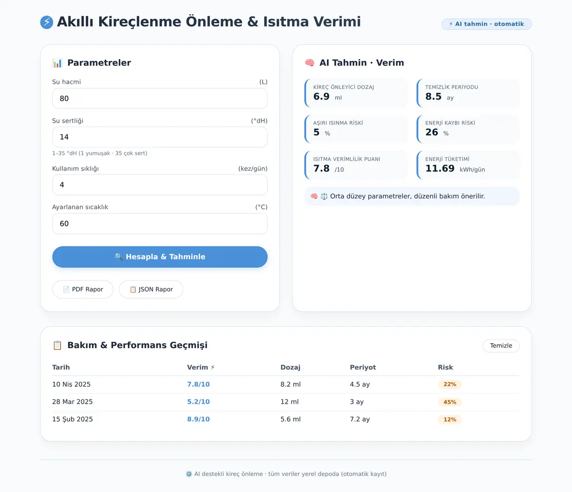Click the gear icon in the footer
This screenshot has width=572, height=492.
(189, 474)
